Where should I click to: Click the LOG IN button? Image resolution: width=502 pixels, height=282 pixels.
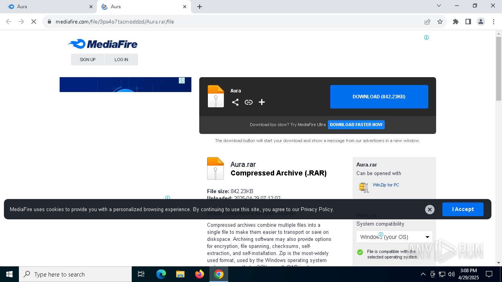[121, 60]
